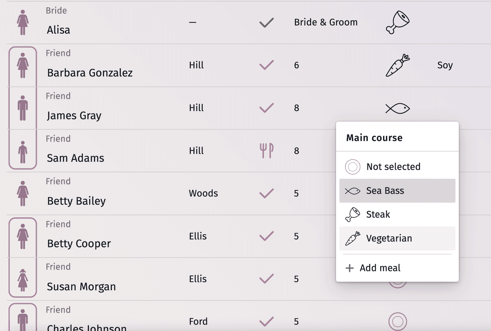Click the Hill table label for James Gray
491x331 pixels.
pos(196,108)
